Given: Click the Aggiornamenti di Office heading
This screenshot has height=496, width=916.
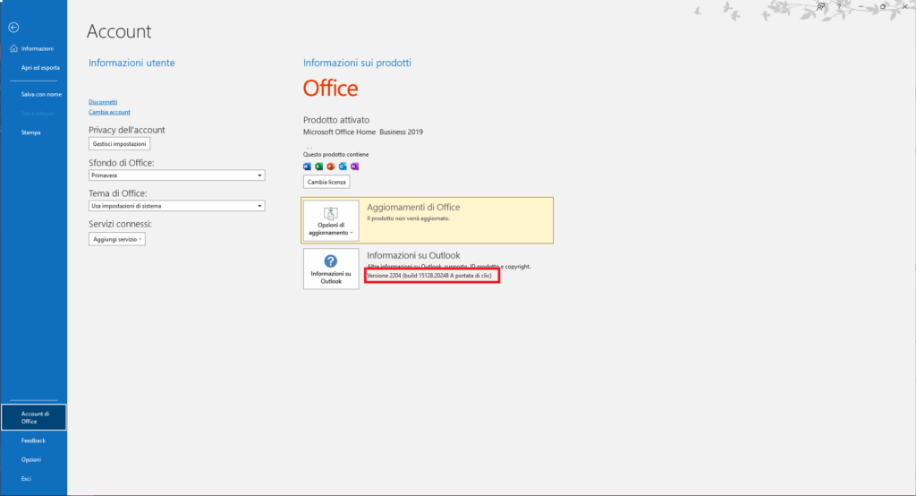Looking at the screenshot, I should point(413,207).
